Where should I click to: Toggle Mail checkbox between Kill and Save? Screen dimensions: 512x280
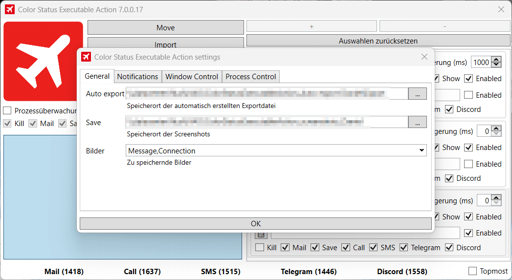285,247
